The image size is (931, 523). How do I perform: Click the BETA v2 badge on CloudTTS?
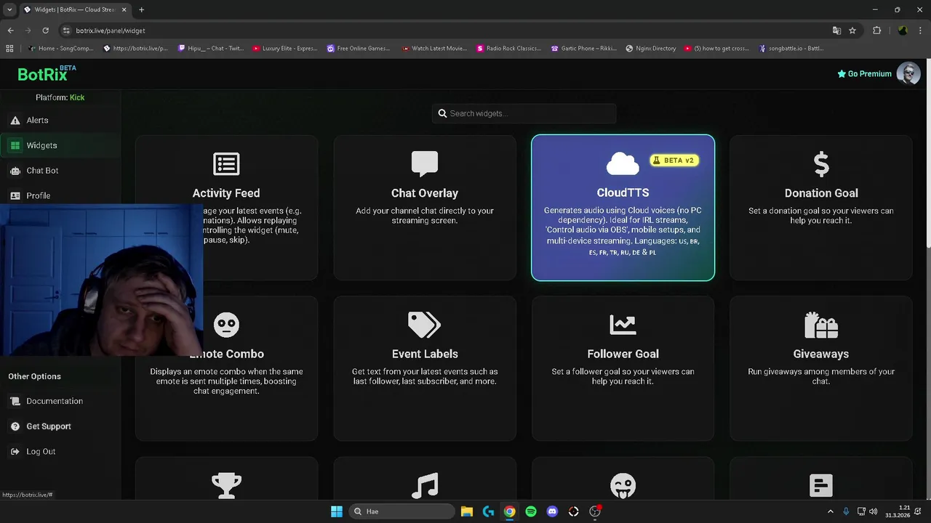pos(674,160)
